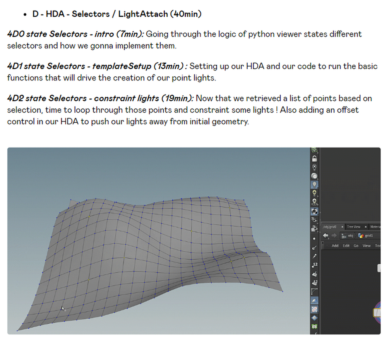Click the highlighted blue wing display icon
Image resolution: width=387 pixels, height=345 pixels.
tap(314, 300)
